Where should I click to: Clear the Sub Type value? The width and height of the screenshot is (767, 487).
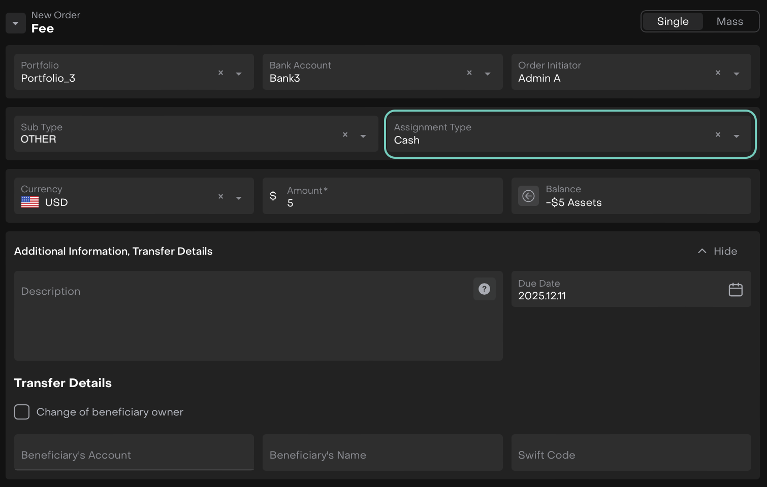point(345,135)
